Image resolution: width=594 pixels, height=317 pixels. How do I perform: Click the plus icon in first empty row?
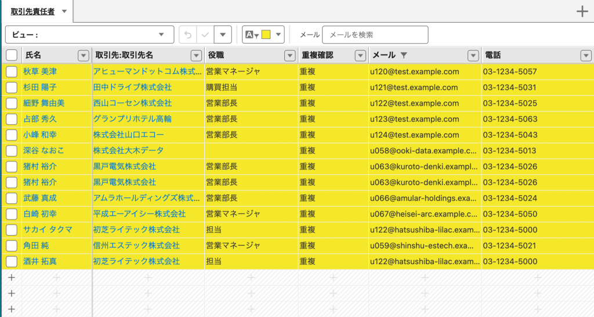pyautogui.click(x=10, y=278)
